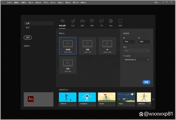Open the Advanced document category icon

120,21
